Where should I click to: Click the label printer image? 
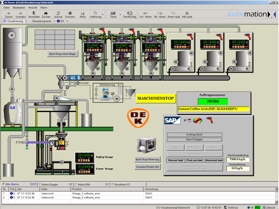tap(147, 145)
